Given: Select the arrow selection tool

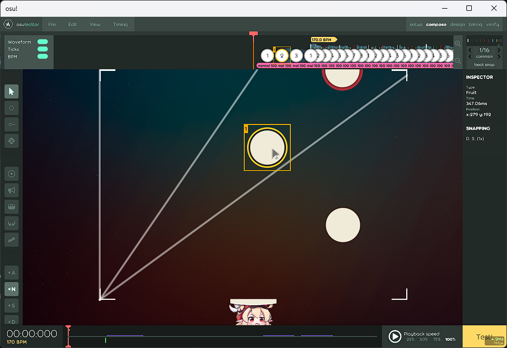Looking at the screenshot, I should coord(11,91).
